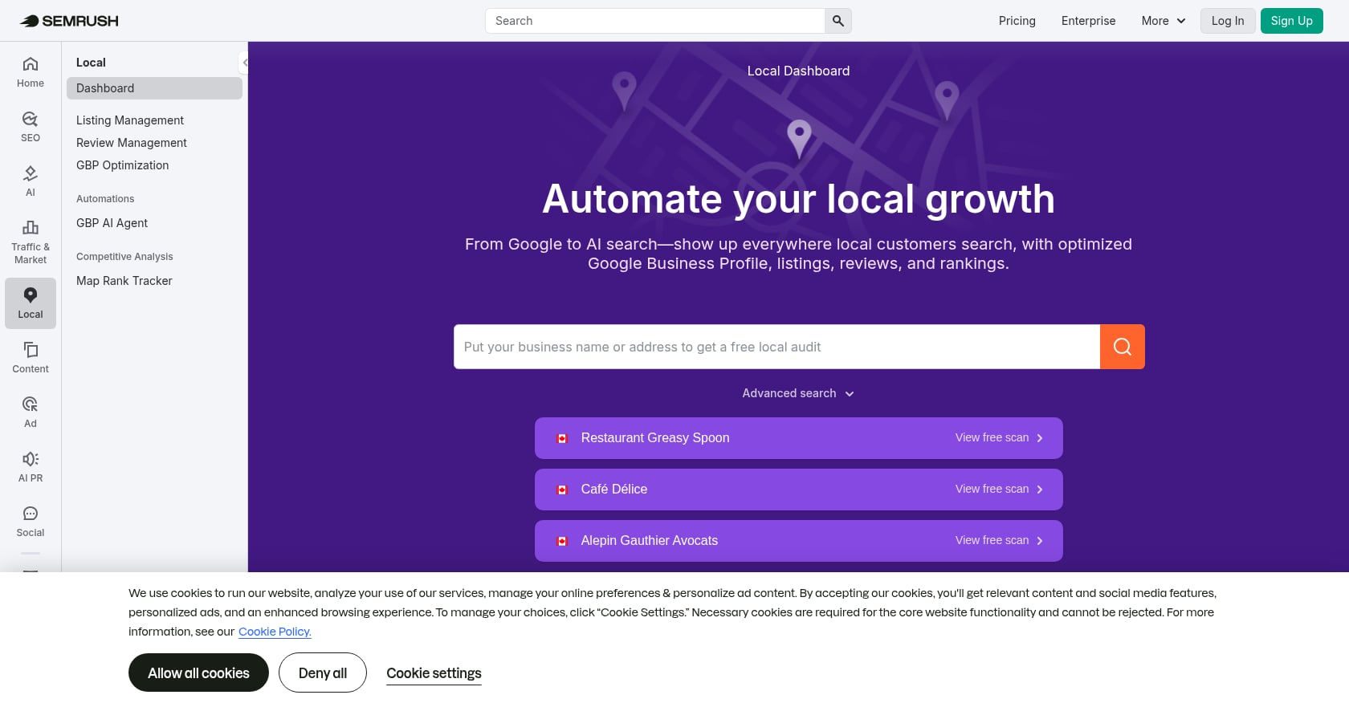This screenshot has width=1349, height=703.
Task: Open the Ad toolkit icon
Action: tap(31, 412)
